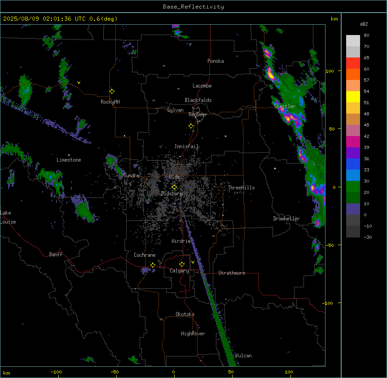
Task: Select the bright green 20-30 dBZ legend swatch
Action: (353, 187)
